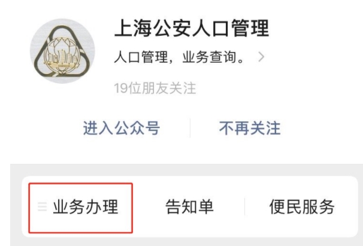Viewport: 363px width, 246px height.
Task: Click 进入公众号 to enter the account
Action: click(122, 128)
